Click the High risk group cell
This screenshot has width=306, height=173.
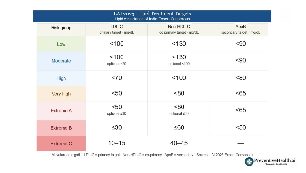61,78
